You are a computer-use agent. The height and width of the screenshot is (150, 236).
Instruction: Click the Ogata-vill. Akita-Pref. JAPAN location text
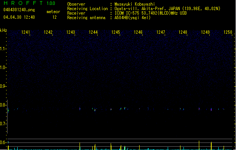coord(167,9)
